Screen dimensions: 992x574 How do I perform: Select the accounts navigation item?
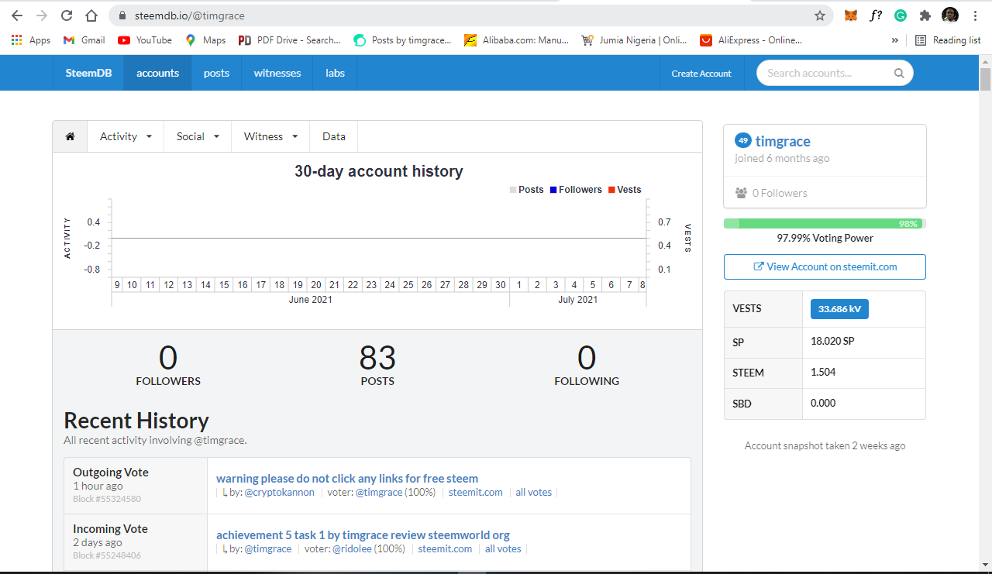pyautogui.click(x=157, y=73)
